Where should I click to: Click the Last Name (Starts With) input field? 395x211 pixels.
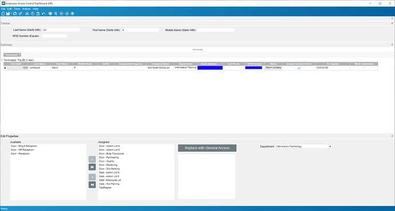61,30
